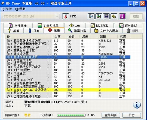Select the (C5) 当前待映射的扇区数 row
Screen dimensions: 147x120
[x=68, y=83]
